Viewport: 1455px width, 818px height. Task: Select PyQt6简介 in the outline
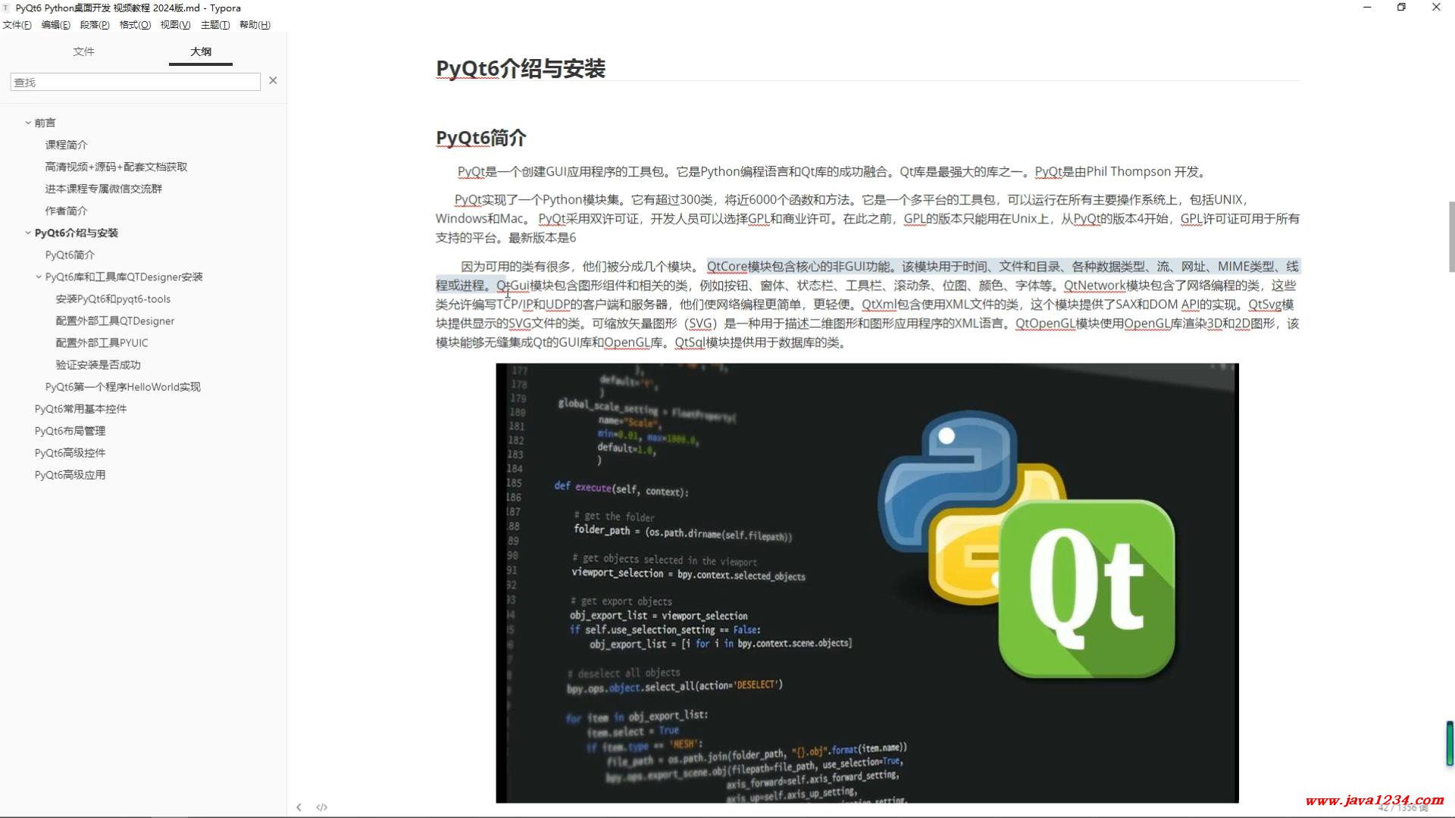click(70, 255)
